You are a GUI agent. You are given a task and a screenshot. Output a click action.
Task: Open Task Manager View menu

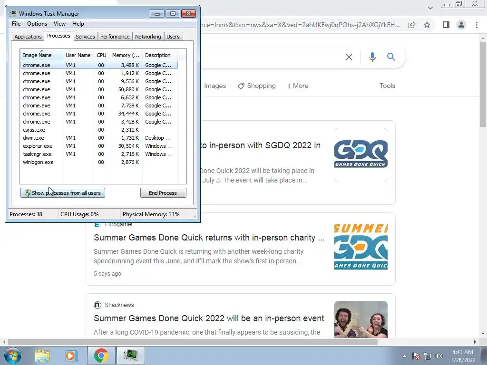point(59,24)
